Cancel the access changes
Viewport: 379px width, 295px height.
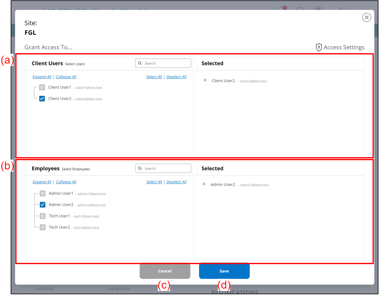[165, 271]
